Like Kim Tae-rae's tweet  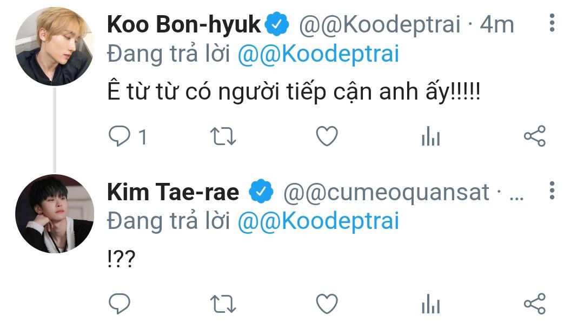click(327, 304)
